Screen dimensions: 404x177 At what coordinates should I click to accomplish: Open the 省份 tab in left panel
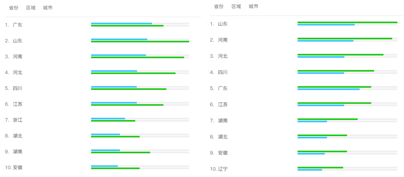coord(13,8)
